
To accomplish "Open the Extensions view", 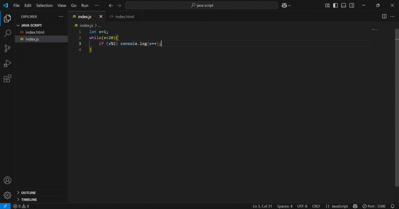I will [x=7, y=79].
